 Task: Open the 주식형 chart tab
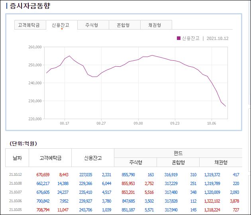93,25
